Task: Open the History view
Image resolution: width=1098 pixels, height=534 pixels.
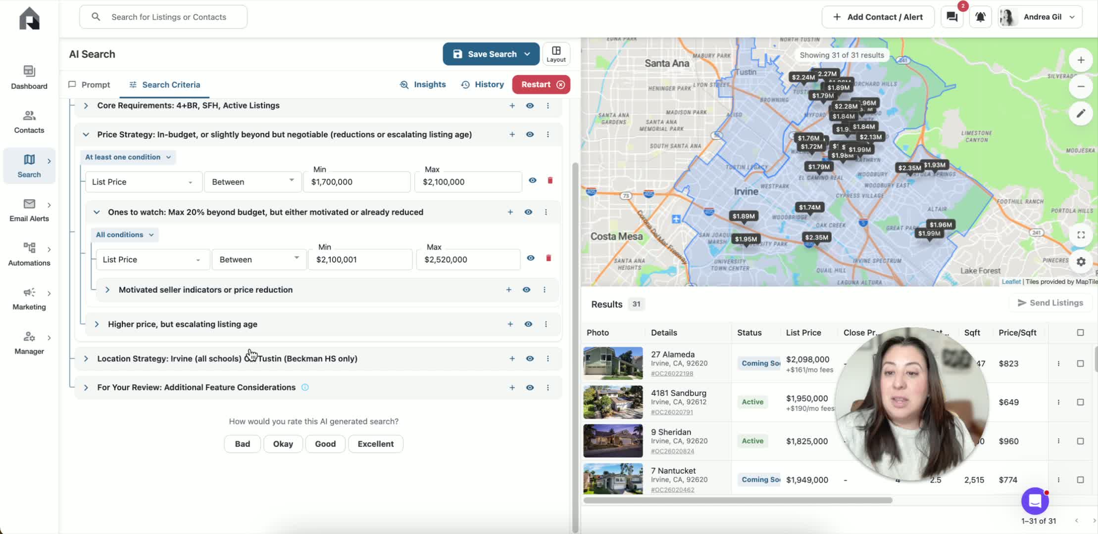Action: [482, 85]
